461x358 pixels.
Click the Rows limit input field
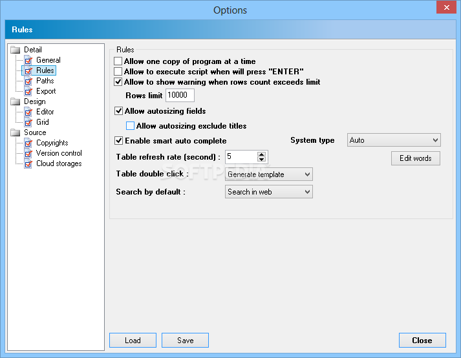tap(180, 95)
